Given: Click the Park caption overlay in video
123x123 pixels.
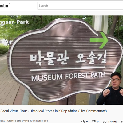Looking at the screenshot, I should pyautogui.click(x=14, y=22).
